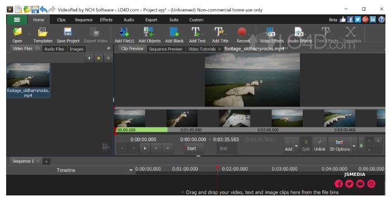This screenshot has height=201, width=391.
Task: Step one frame backward in preview
Action: tap(133, 149)
